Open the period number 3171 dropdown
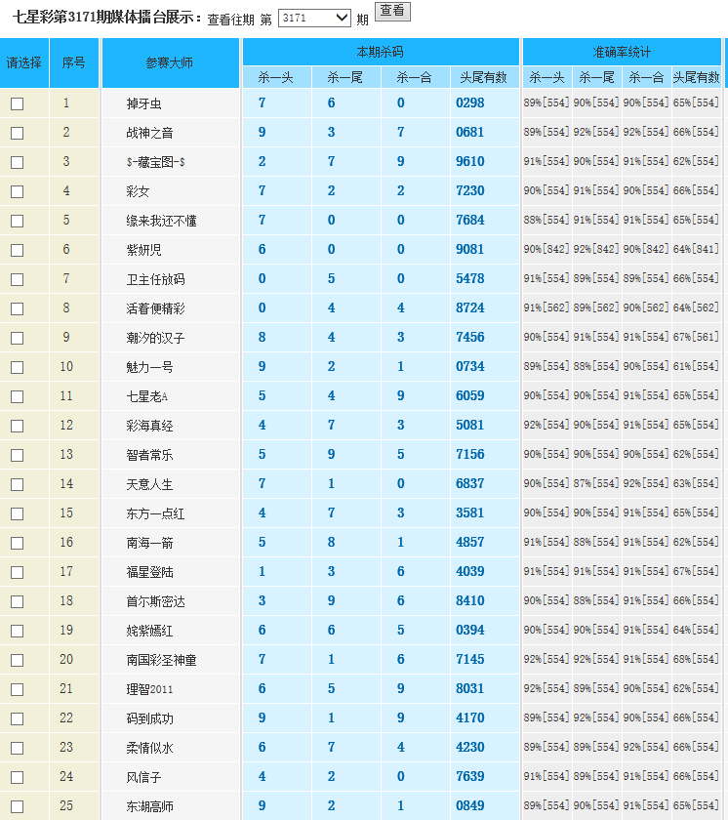 coord(314,18)
